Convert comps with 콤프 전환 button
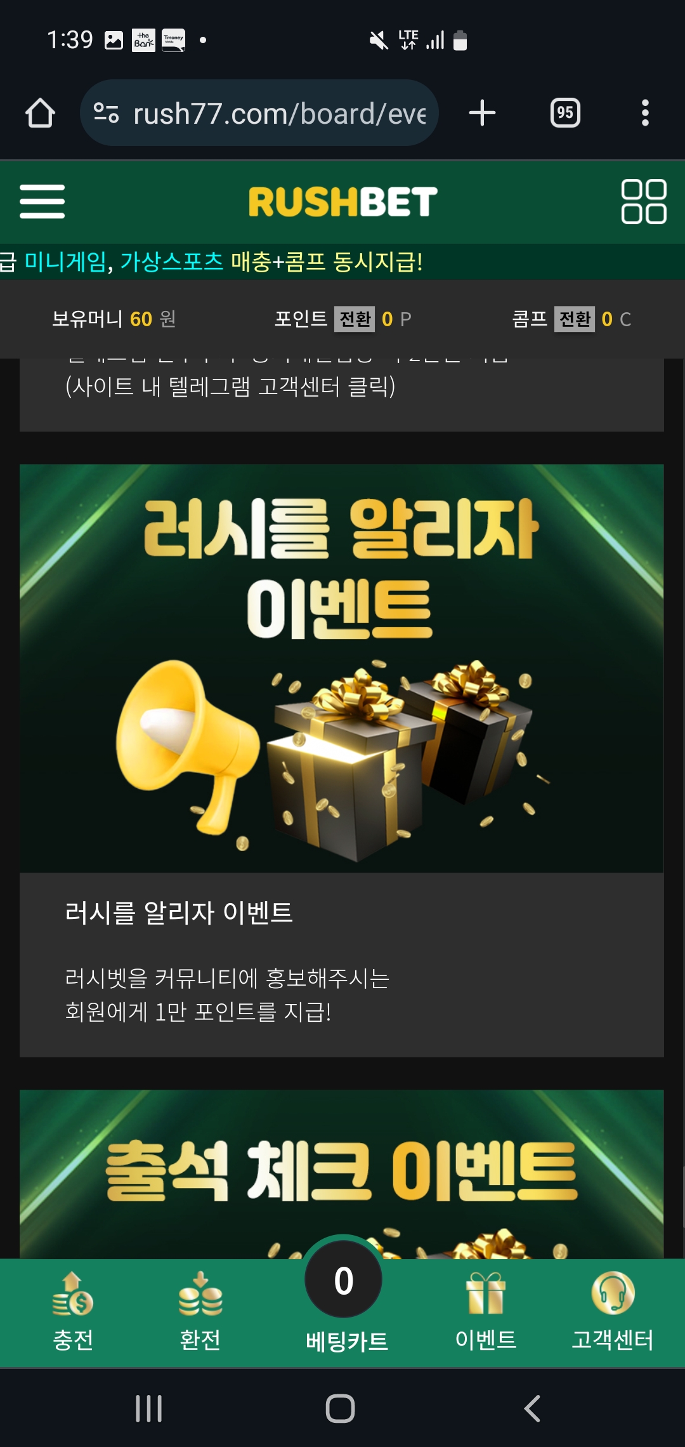The height and width of the screenshot is (1447, 685). 575,319
